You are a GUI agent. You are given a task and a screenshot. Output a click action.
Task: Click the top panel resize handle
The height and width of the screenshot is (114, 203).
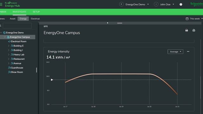click(x=120, y=23)
